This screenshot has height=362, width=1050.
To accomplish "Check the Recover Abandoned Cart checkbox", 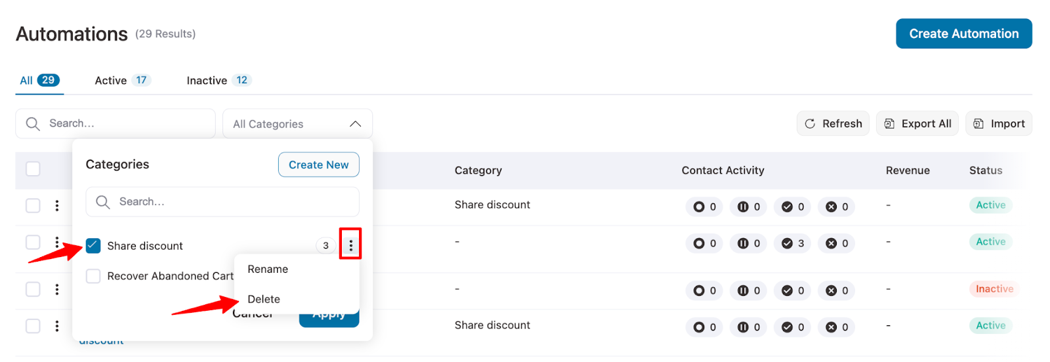I will tap(93, 276).
